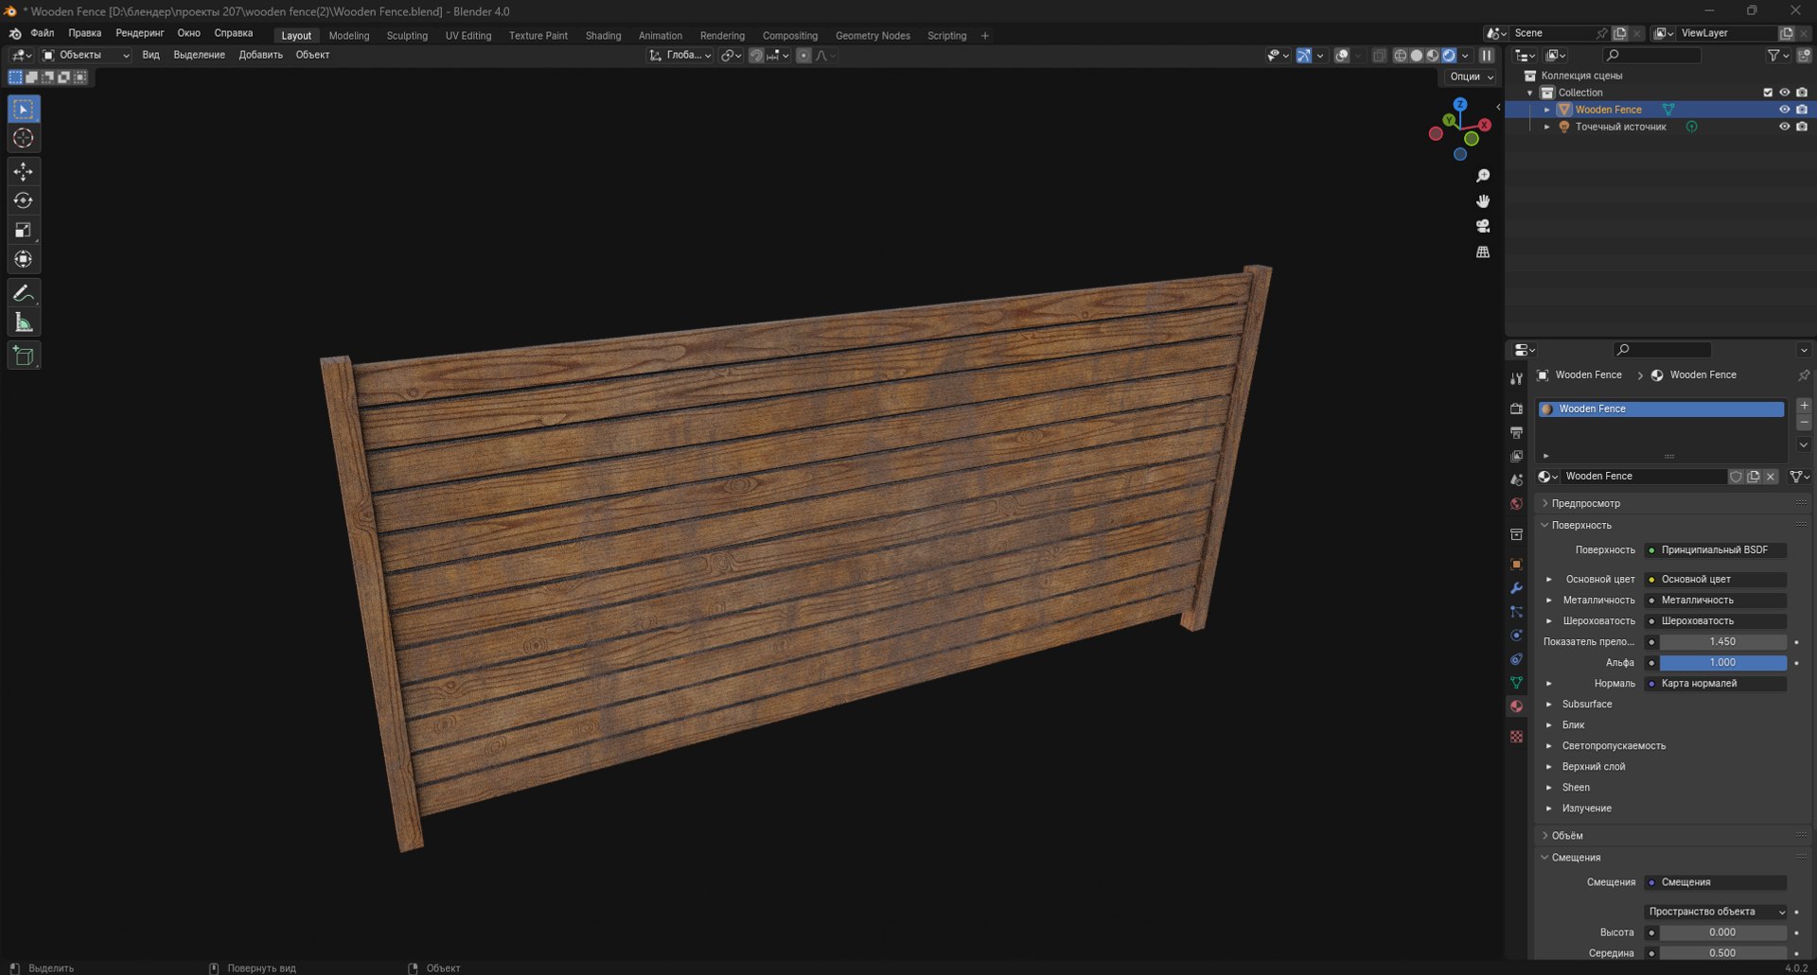Image resolution: width=1817 pixels, height=975 pixels.
Task: Expand the Предпросмотр panel
Action: (x=1585, y=503)
